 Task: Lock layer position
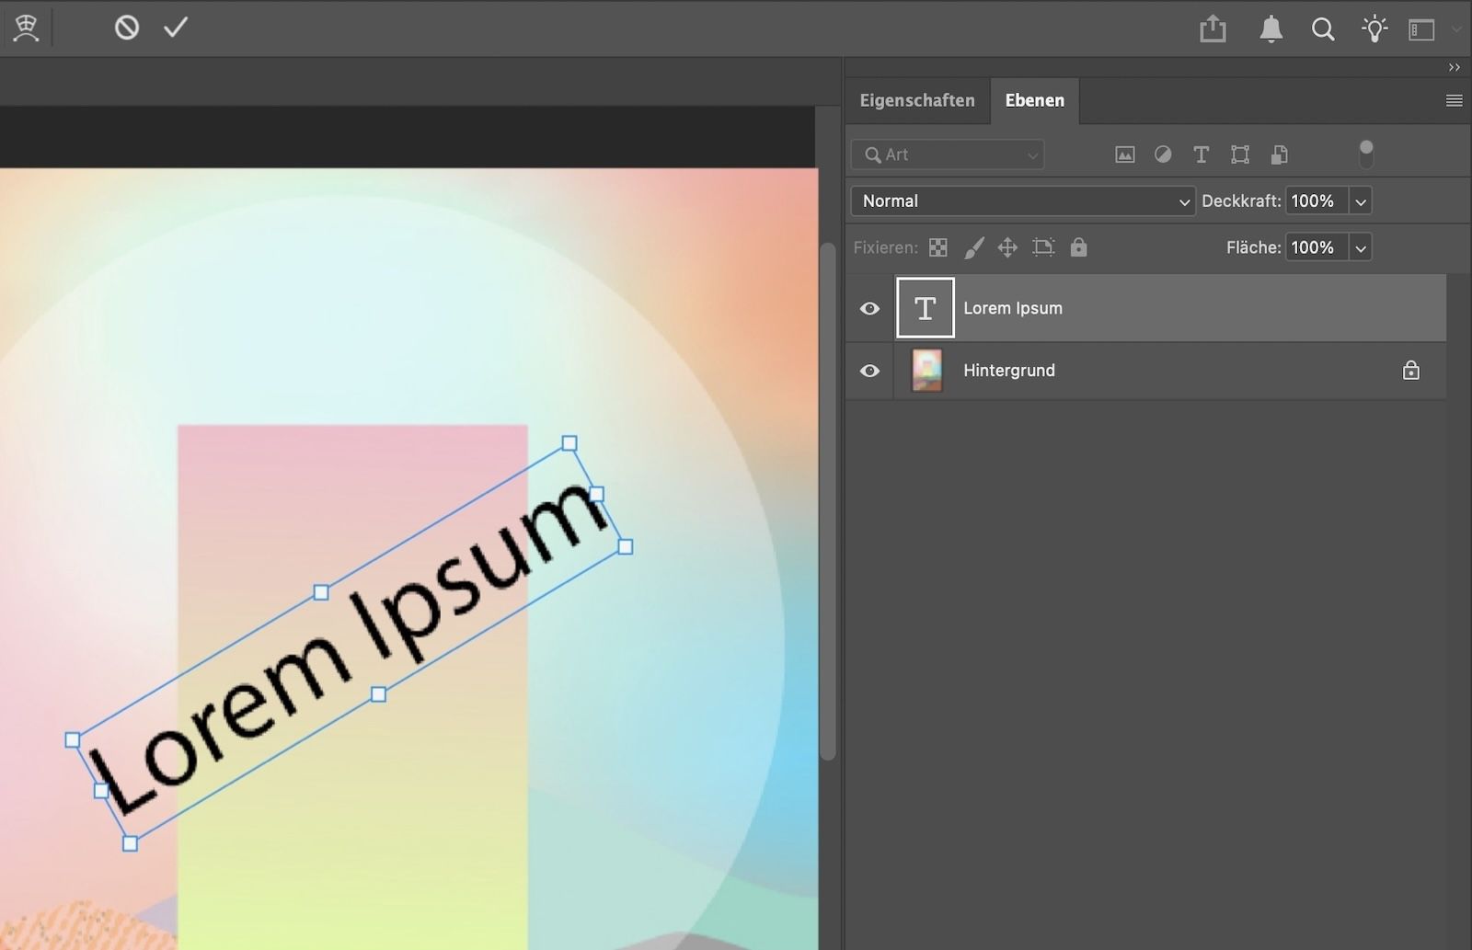point(1007,247)
